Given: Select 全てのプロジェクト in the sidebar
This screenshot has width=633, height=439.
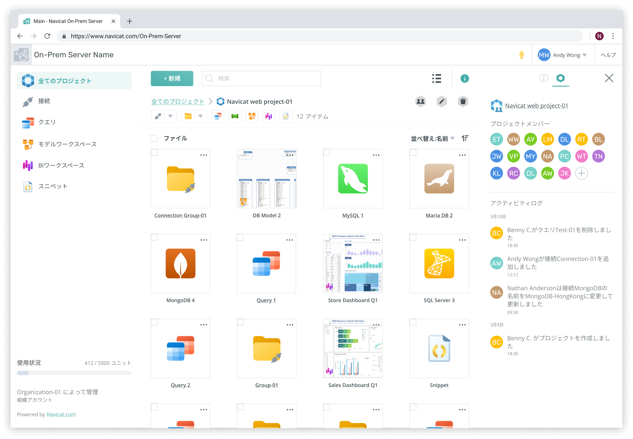Looking at the screenshot, I should click(x=75, y=81).
